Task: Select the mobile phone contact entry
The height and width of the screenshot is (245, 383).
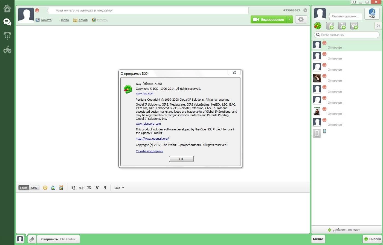Action: 347,133
